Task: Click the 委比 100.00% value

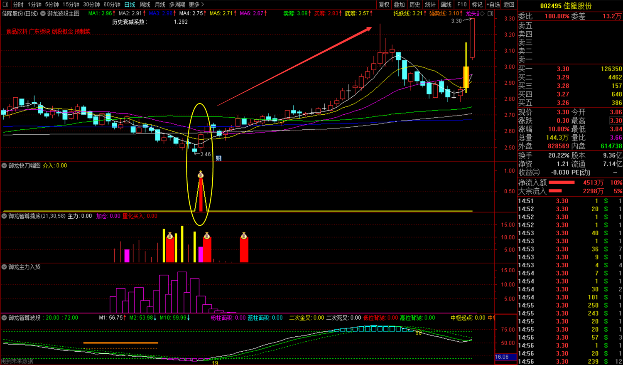Action: tap(557, 16)
